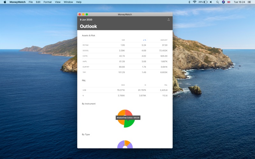Click the VAR value 101.29

[121, 73]
